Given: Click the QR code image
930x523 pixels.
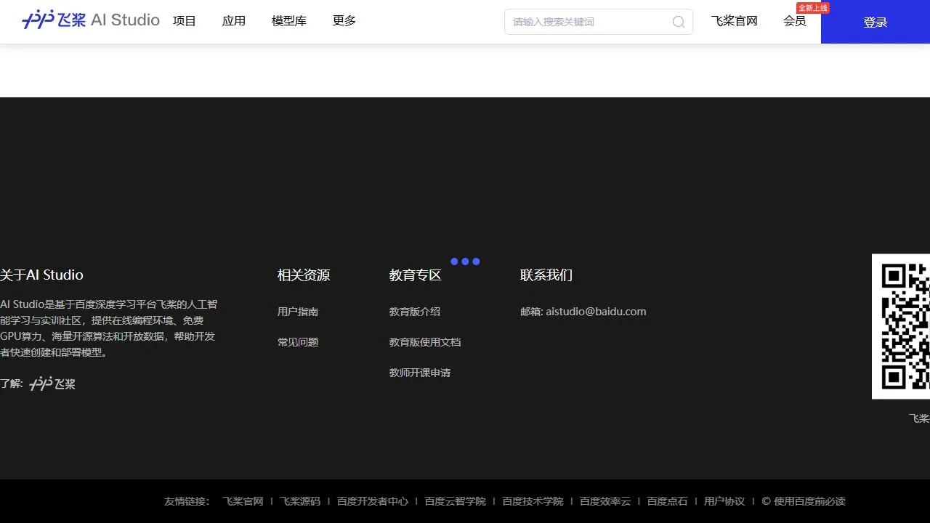Looking at the screenshot, I should pos(901,326).
